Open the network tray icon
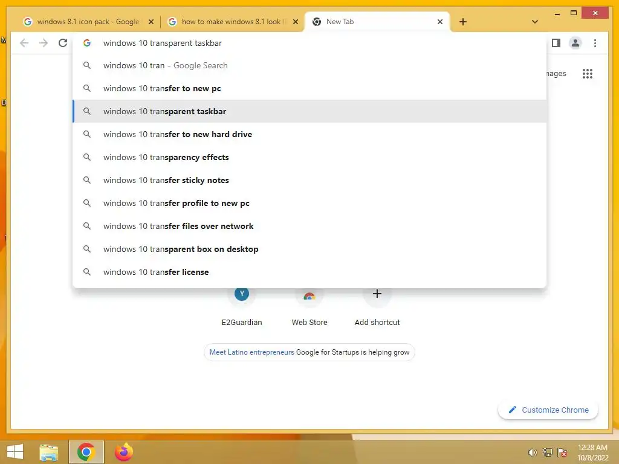 tap(548, 452)
